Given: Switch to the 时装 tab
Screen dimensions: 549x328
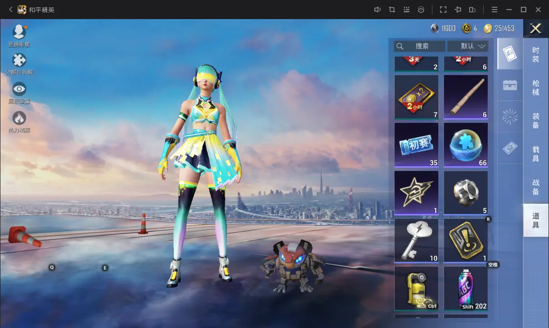Looking at the screenshot, I should [x=536, y=55].
